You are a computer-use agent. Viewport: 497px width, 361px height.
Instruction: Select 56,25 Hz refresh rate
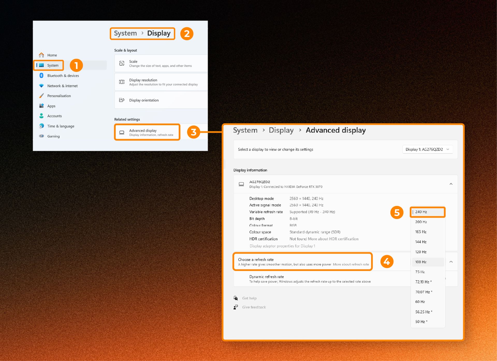coord(428,312)
